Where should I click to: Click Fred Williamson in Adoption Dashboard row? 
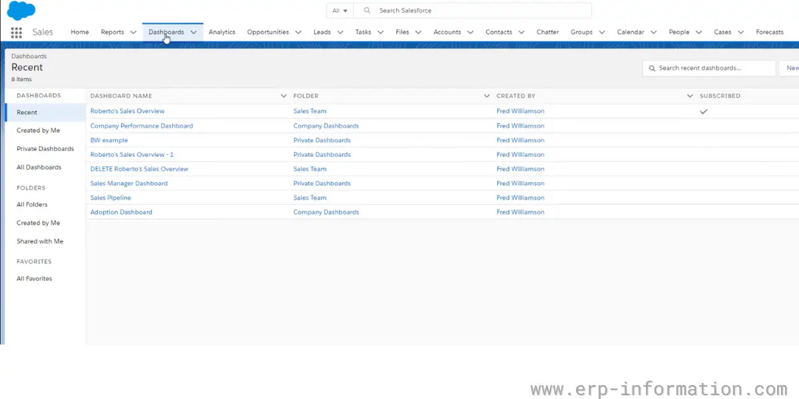(520, 212)
